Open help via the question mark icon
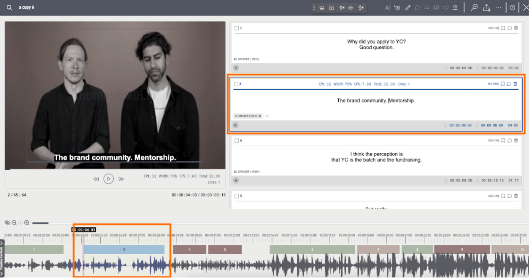Image resolution: width=529 pixels, height=278 pixels. tap(512, 7)
